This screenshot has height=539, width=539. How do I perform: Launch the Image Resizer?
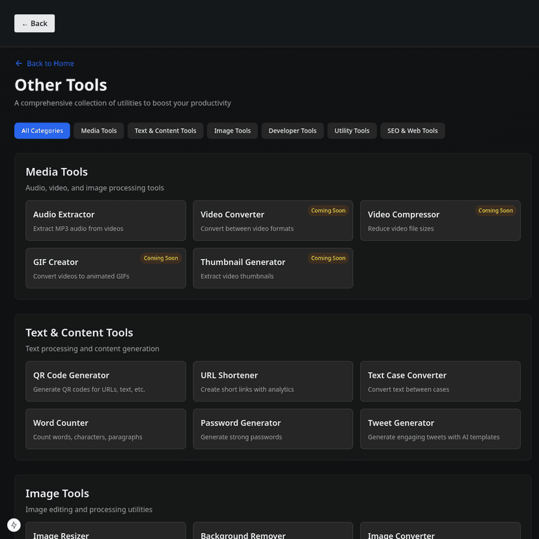point(105,532)
